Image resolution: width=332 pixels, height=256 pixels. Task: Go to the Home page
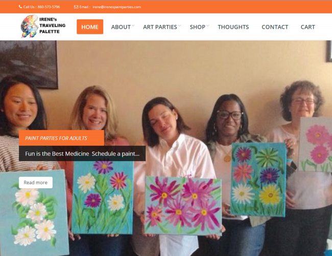[90, 27]
